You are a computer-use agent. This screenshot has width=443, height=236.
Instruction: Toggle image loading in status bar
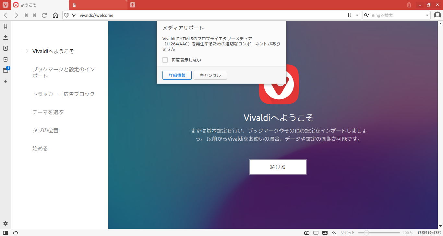pyautogui.click(x=325, y=233)
